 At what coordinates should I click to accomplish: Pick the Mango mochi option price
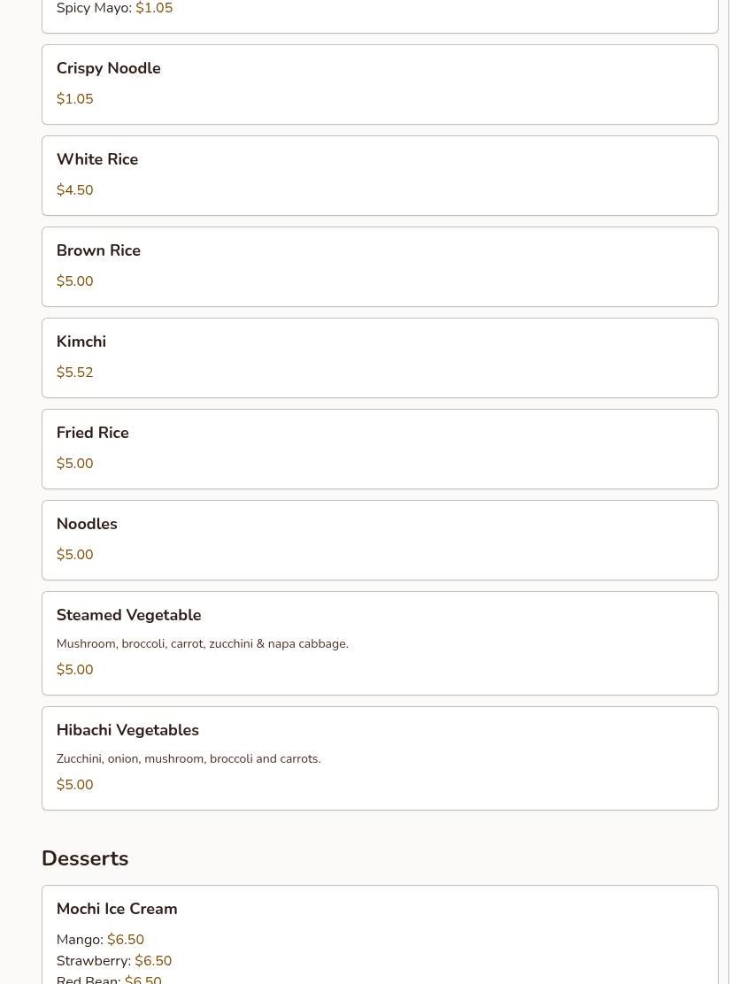126,940
